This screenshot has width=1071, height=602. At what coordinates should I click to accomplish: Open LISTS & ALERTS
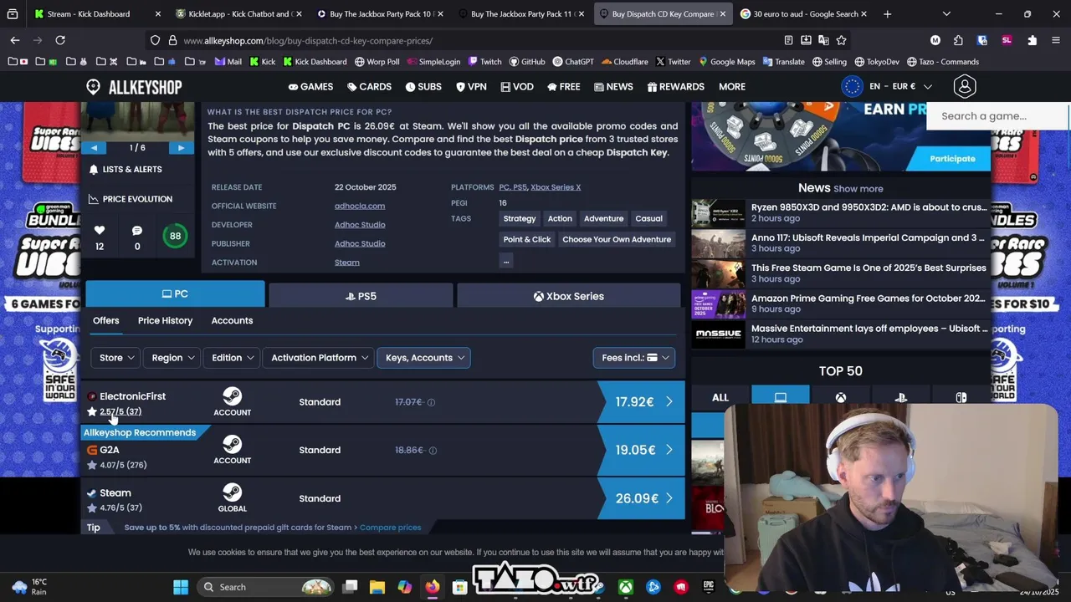[126, 170]
